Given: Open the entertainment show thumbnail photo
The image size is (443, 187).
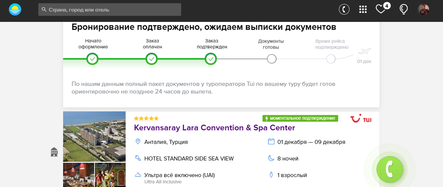Looking at the screenshot, I should click(110, 175).
